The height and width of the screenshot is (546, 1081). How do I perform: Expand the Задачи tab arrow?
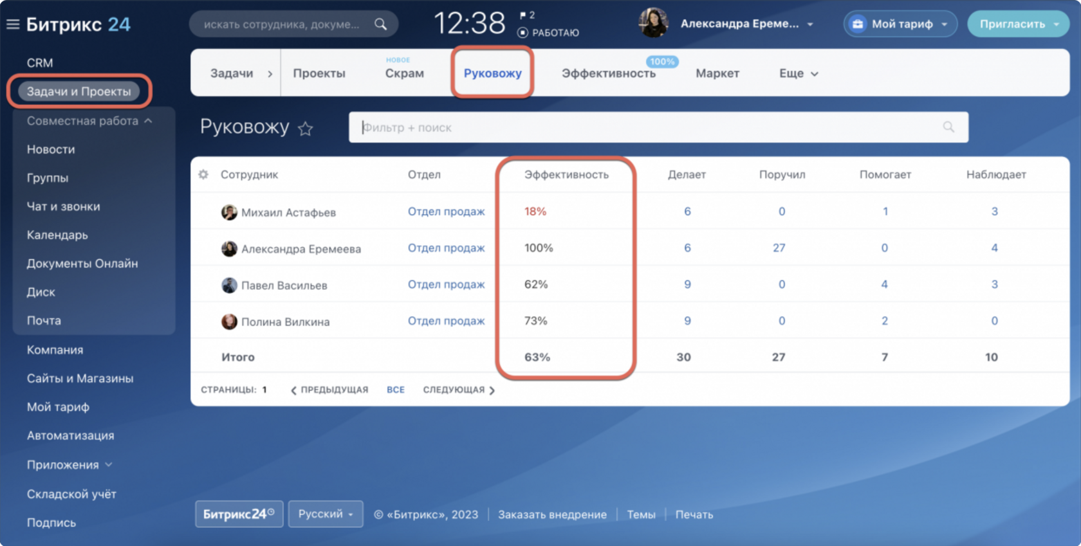pos(270,74)
